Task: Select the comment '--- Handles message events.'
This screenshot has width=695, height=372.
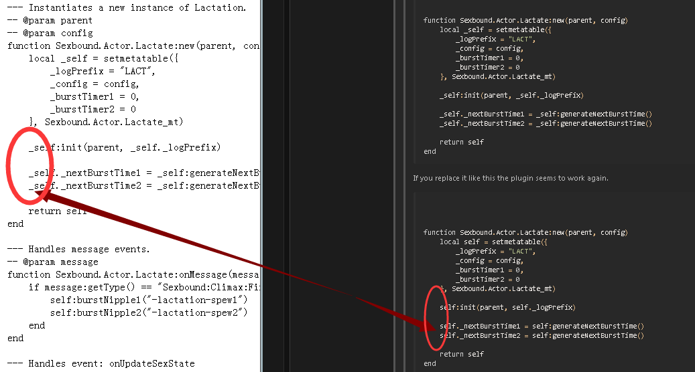Action: point(78,249)
